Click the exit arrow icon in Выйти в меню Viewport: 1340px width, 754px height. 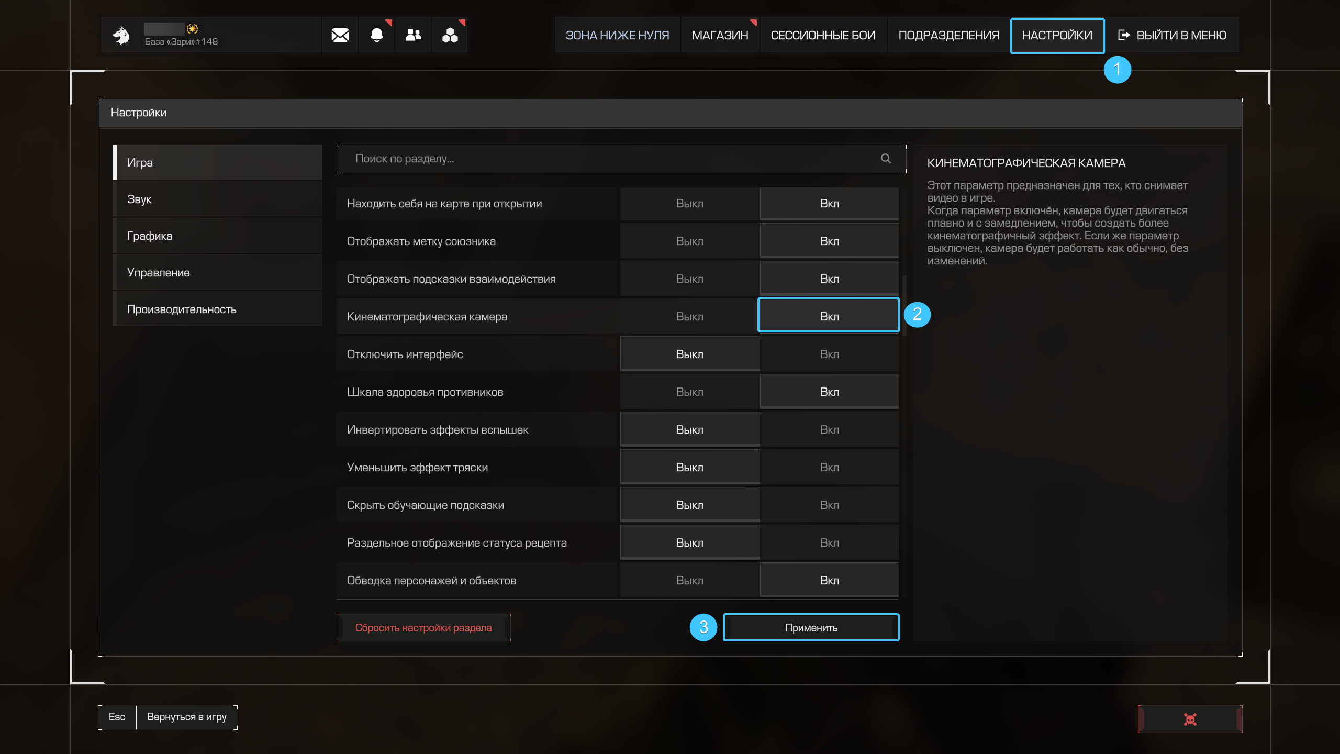point(1123,35)
